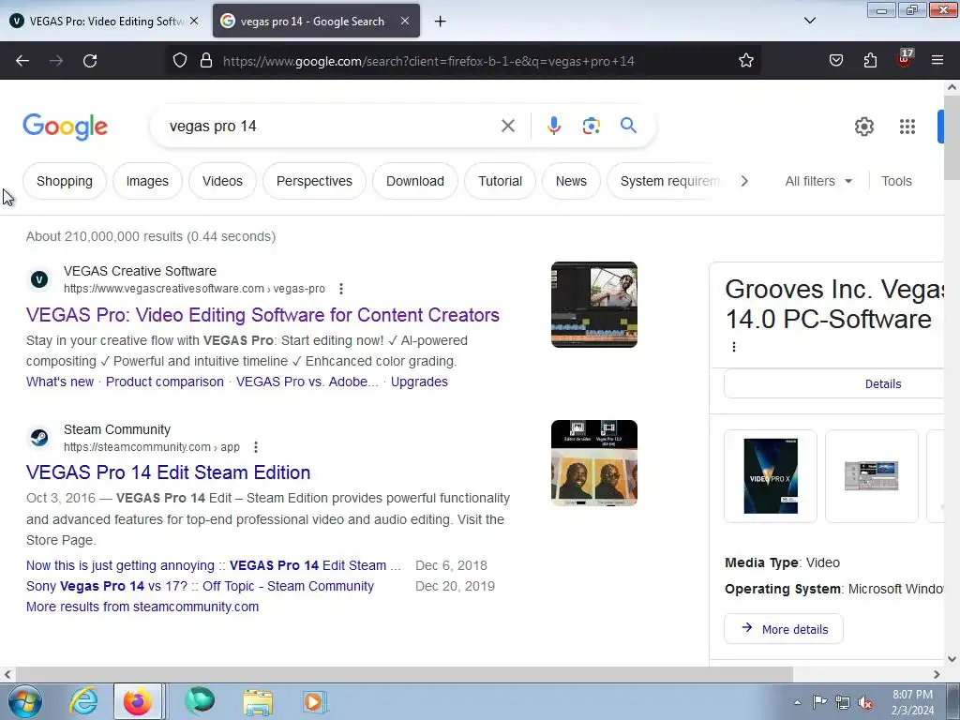Open More results from steamcommunity.com

tap(142, 607)
